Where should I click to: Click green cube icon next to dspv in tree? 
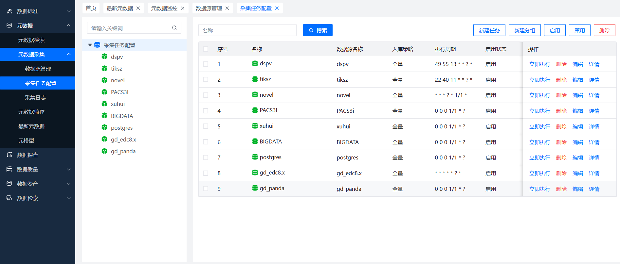[x=104, y=57]
